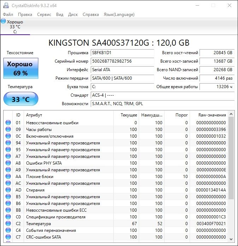The image size is (238, 246).
Task: Click the Буква тома field C:
Action: (122, 87)
